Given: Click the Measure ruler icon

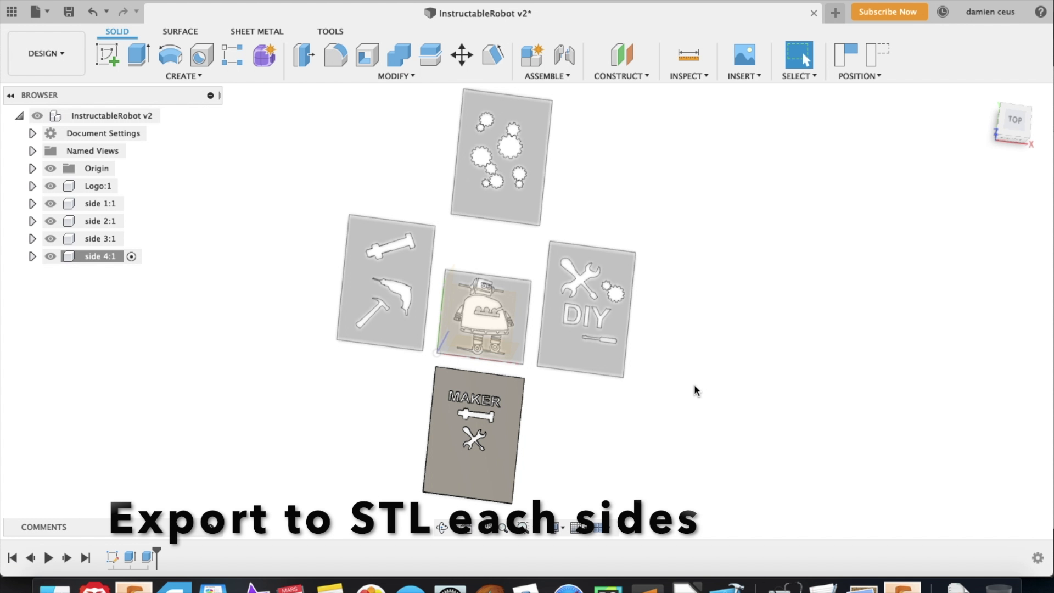Looking at the screenshot, I should click(x=688, y=55).
